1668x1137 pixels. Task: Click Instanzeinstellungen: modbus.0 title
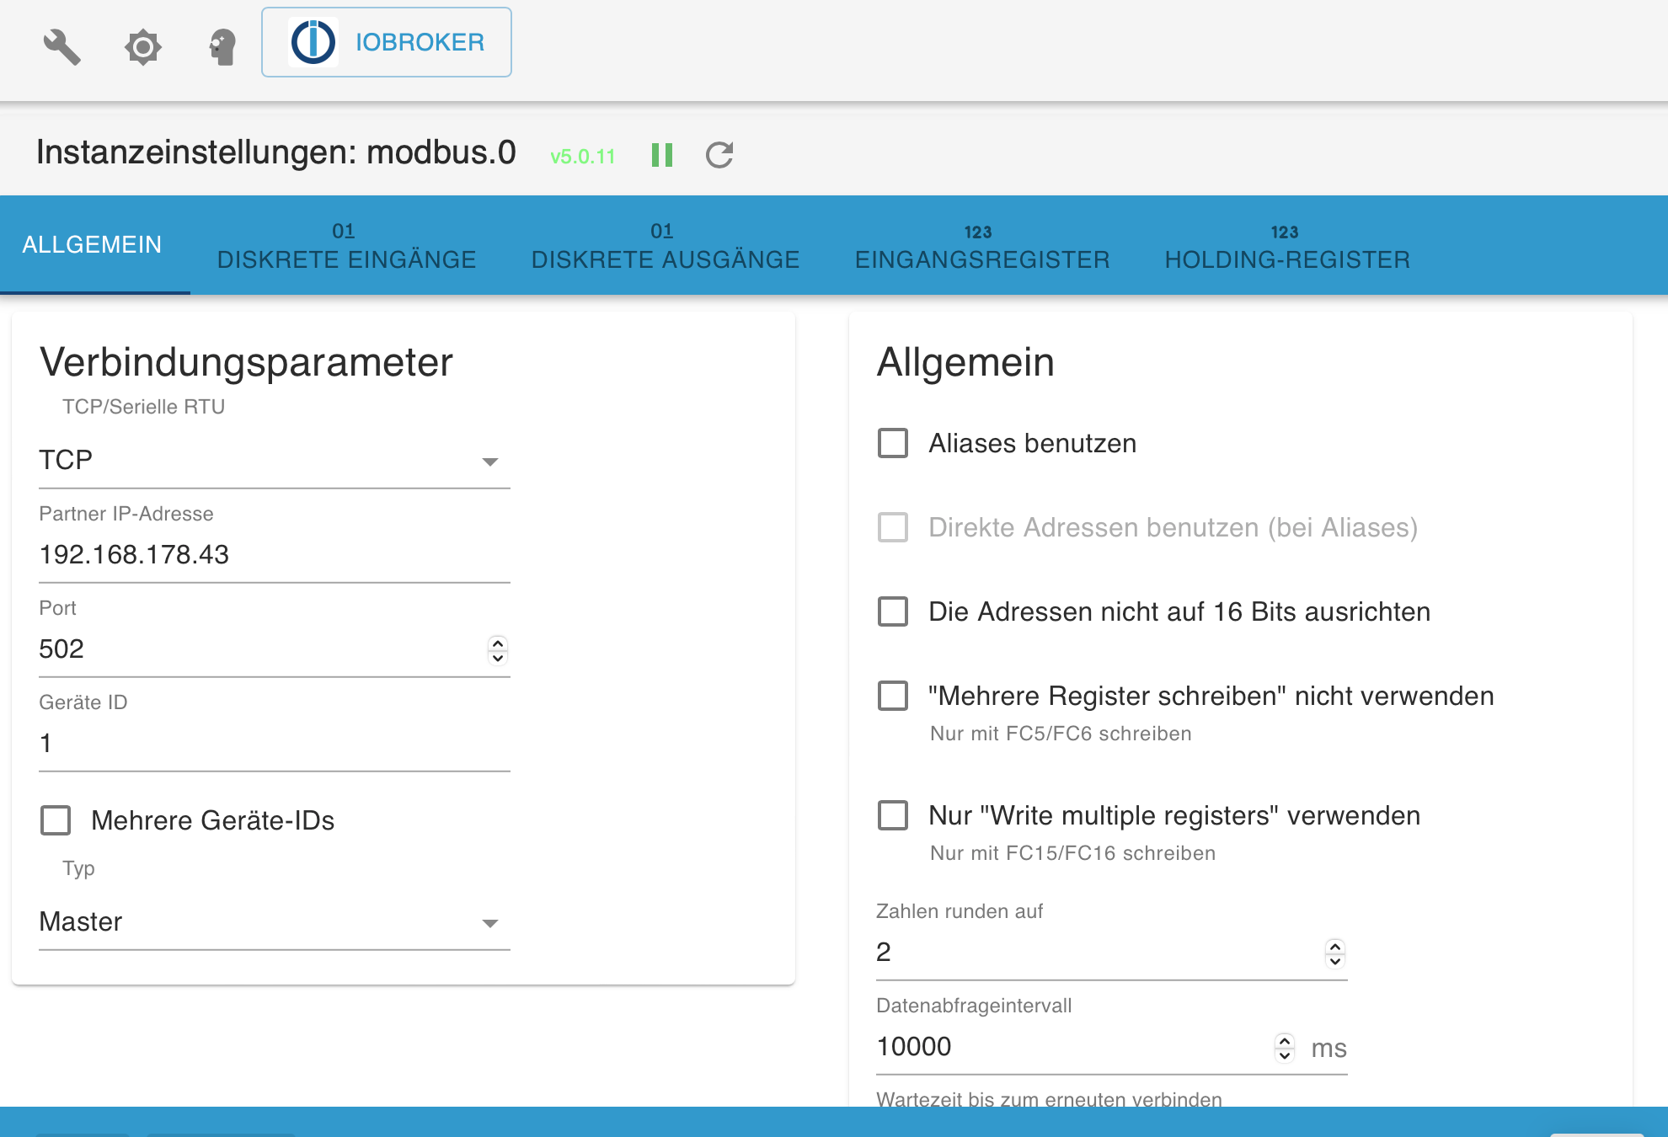[276, 152]
